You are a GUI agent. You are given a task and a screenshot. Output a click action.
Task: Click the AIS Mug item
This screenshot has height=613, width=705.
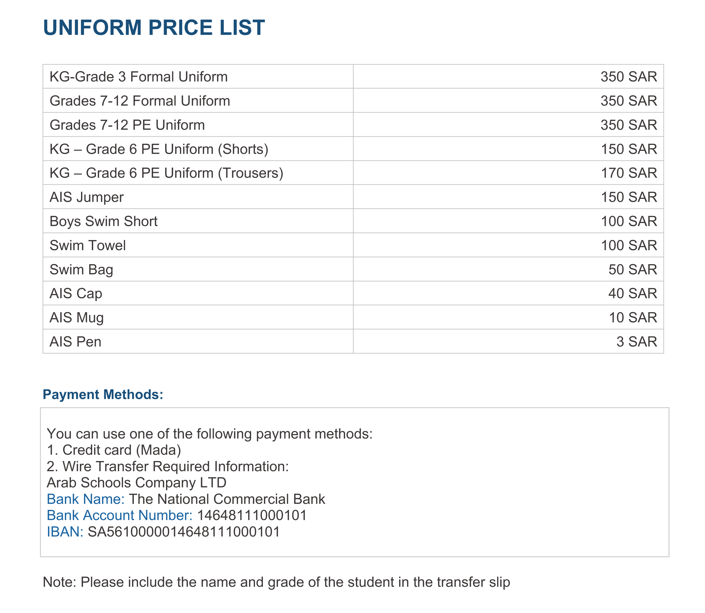pyautogui.click(x=76, y=318)
